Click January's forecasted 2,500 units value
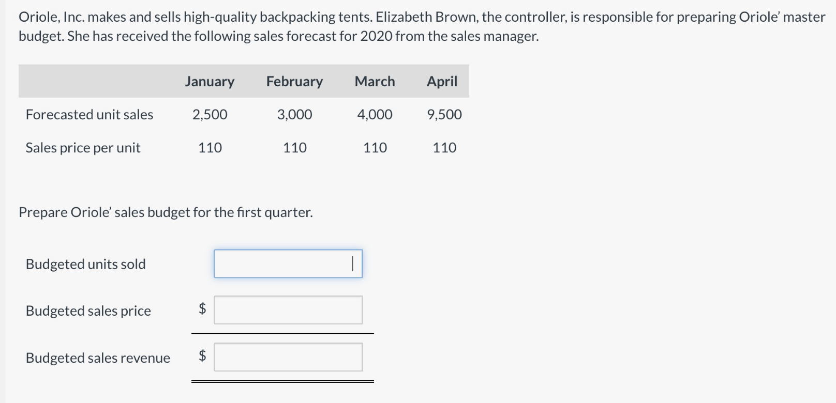This screenshot has height=403, width=836. [210, 115]
